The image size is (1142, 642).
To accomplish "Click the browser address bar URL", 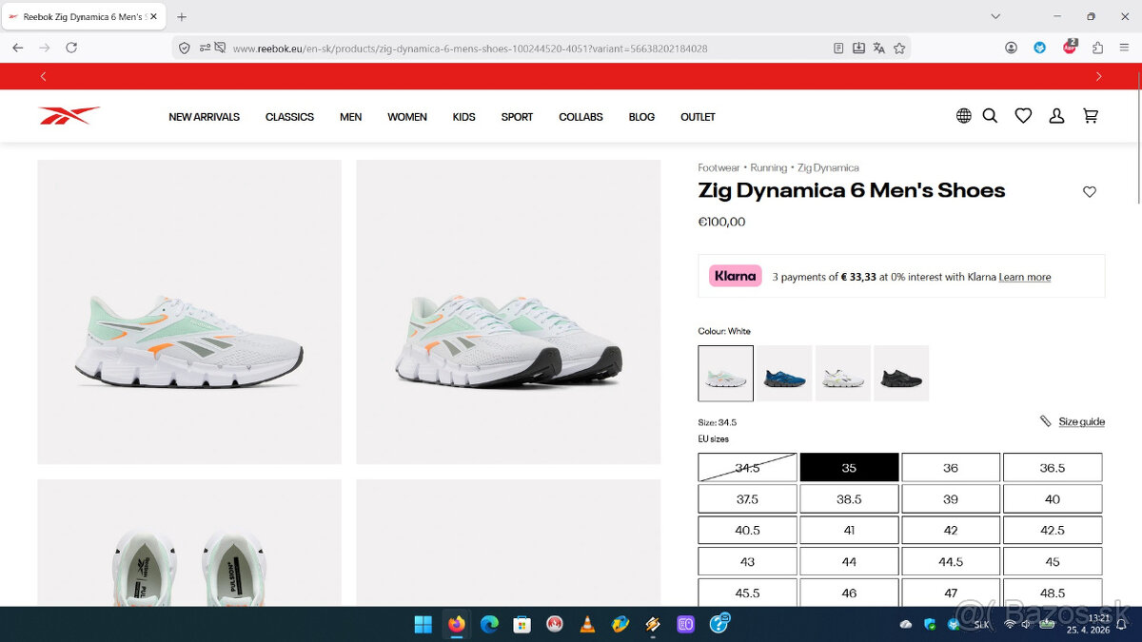I will click(470, 49).
